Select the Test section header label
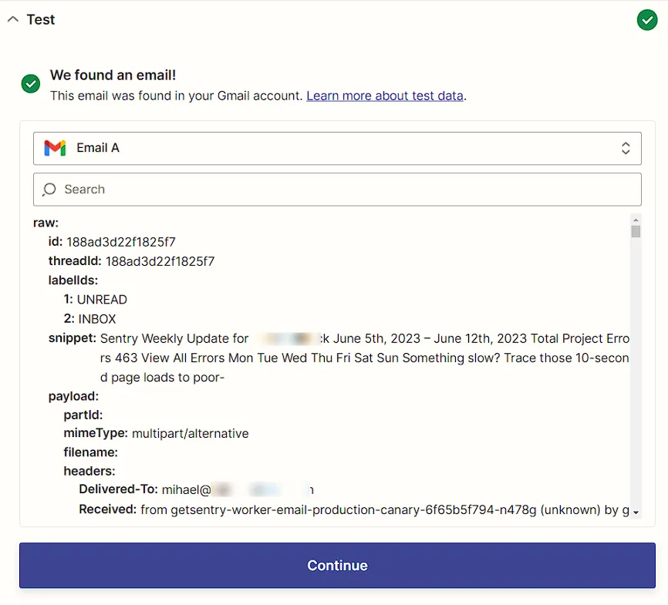Viewport: 668px width, 605px height. coord(41,19)
